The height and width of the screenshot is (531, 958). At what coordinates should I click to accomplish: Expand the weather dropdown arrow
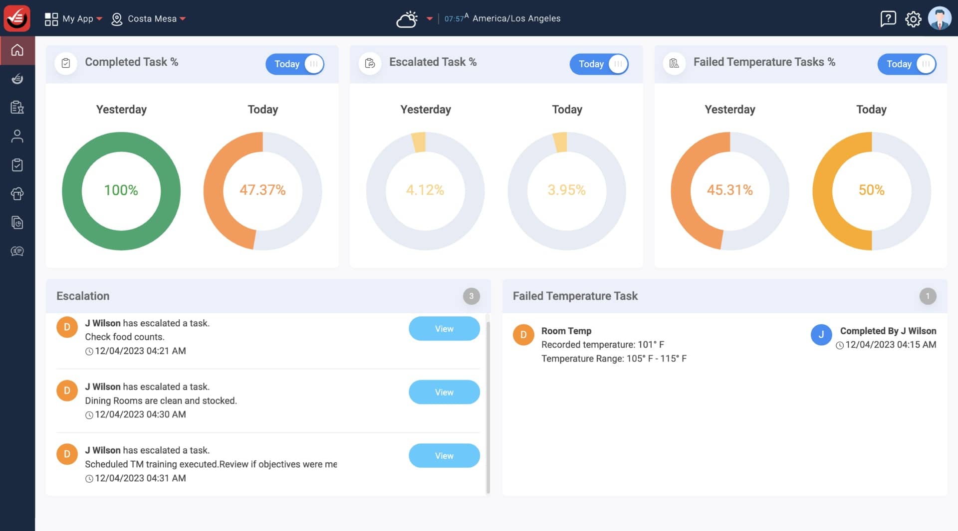click(430, 19)
